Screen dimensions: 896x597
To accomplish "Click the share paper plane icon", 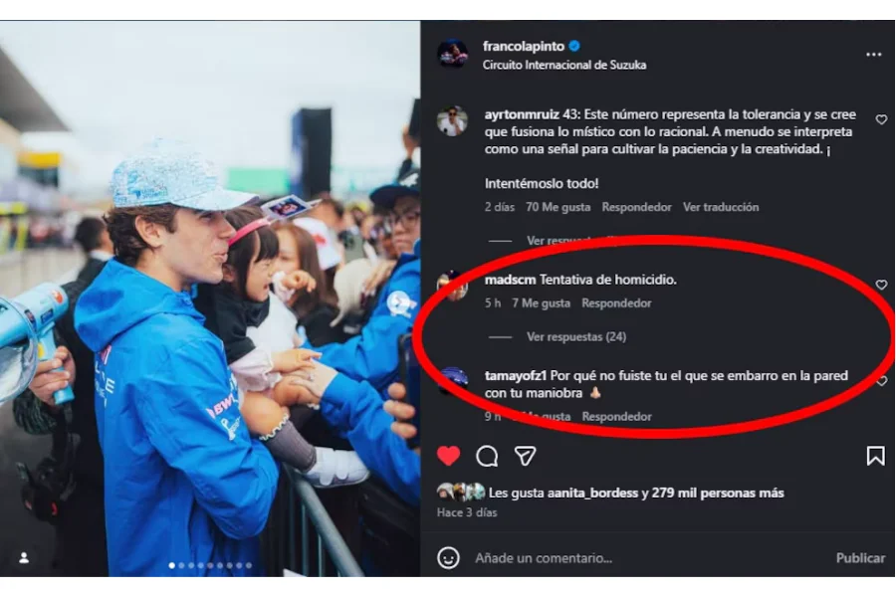I will pyautogui.click(x=525, y=456).
